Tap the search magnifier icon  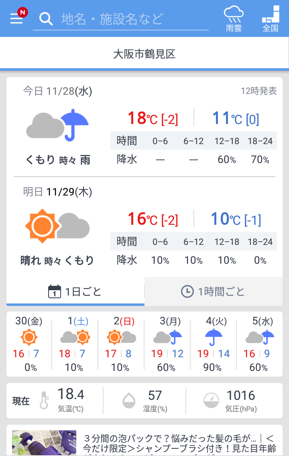click(x=46, y=19)
